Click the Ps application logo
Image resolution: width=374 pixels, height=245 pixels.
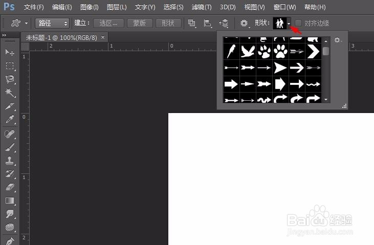click(9, 7)
